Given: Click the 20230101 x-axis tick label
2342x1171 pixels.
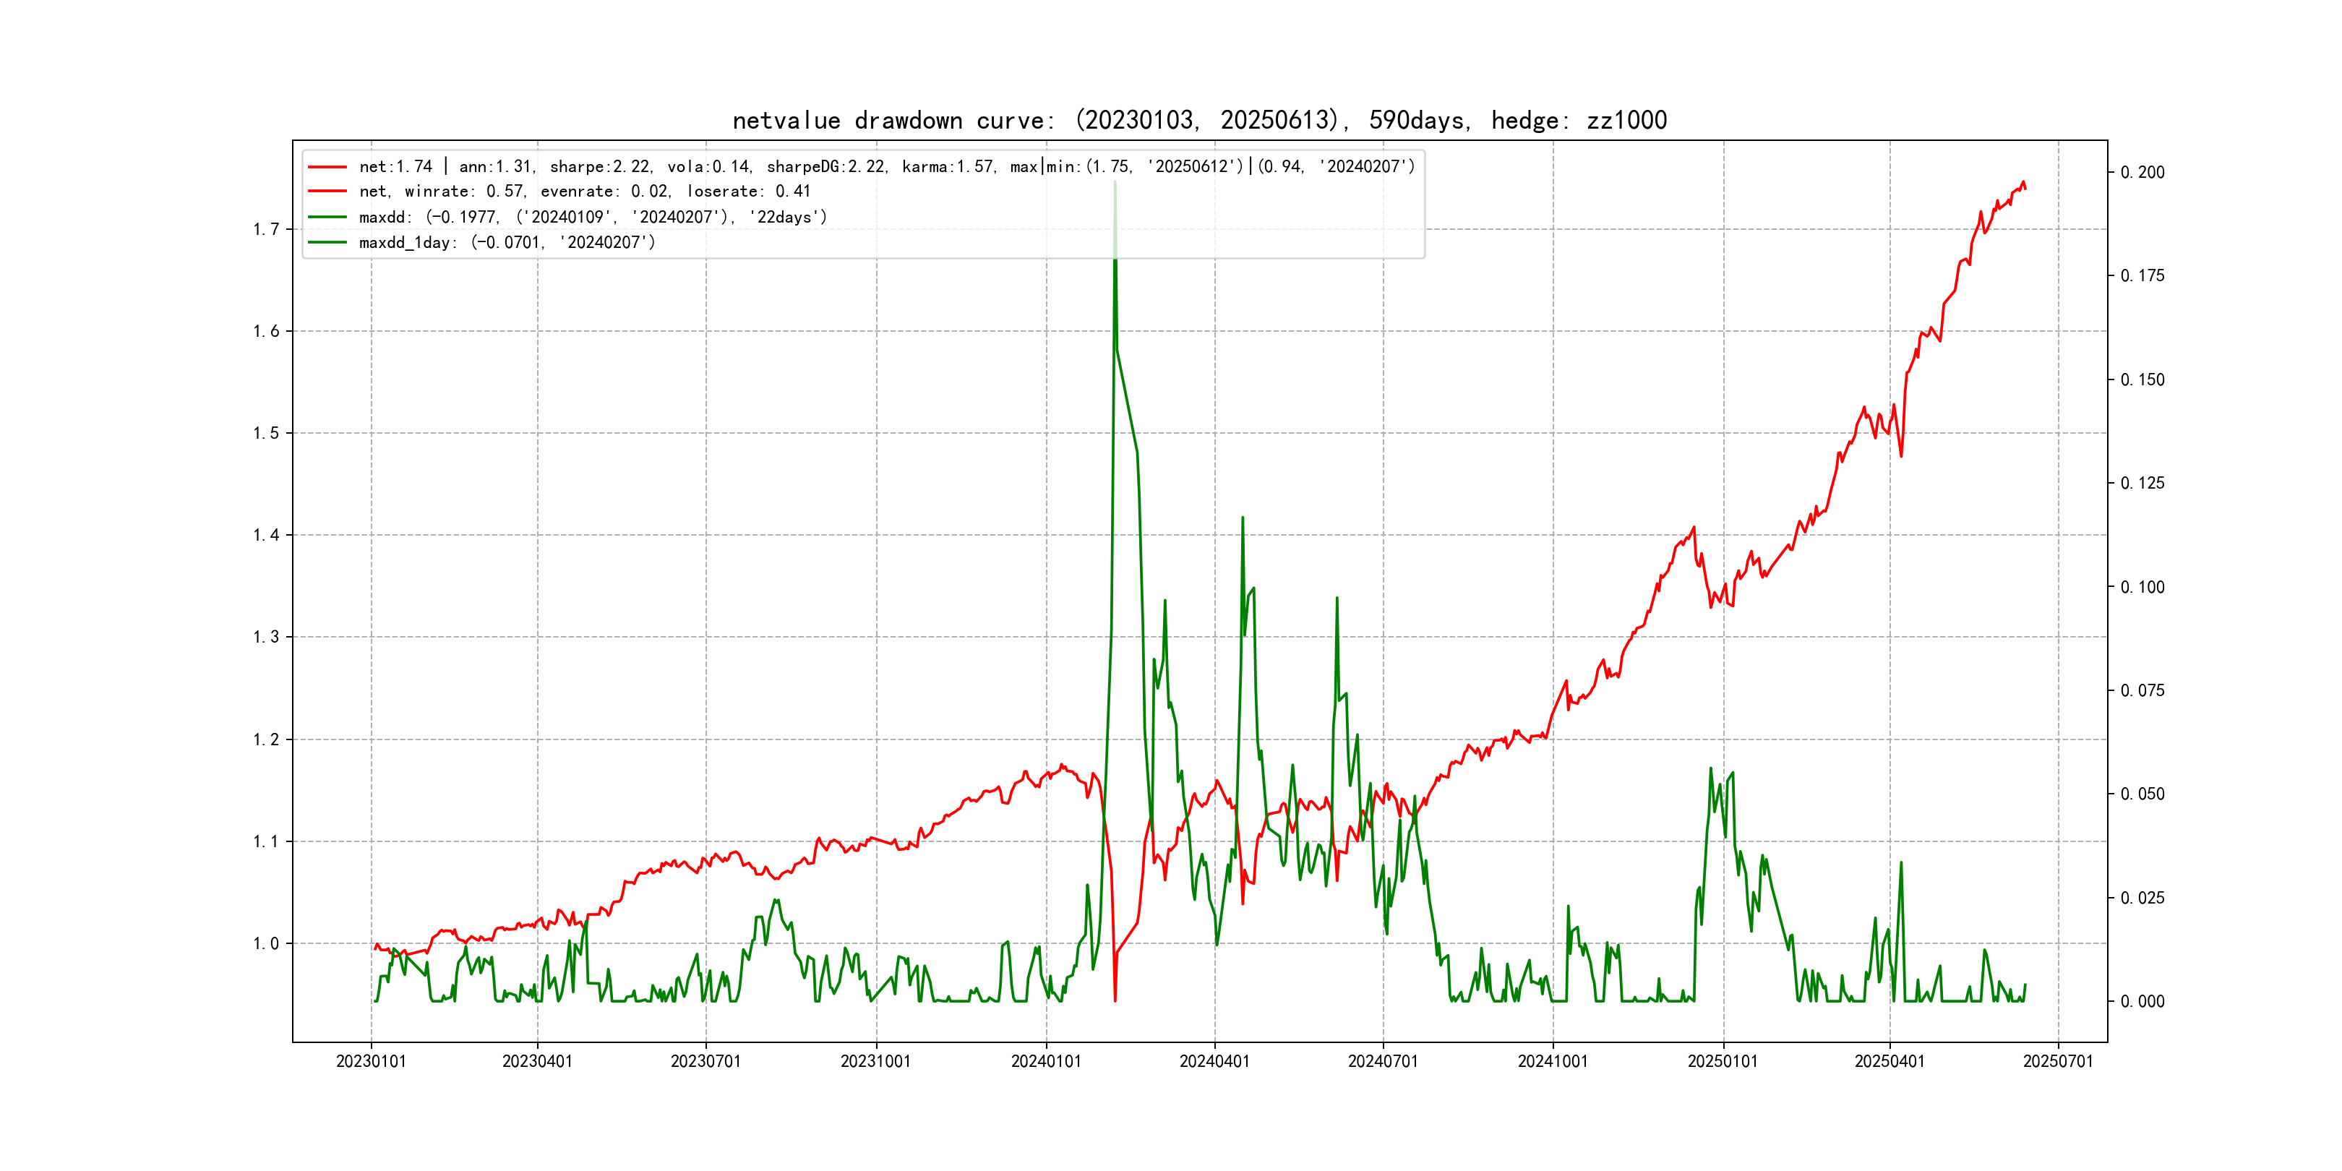Looking at the screenshot, I should click(x=371, y=1061).
